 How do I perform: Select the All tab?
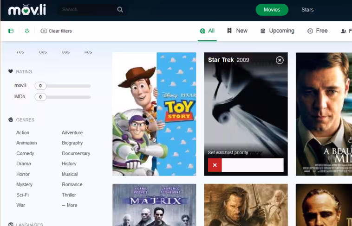[207, 31]
